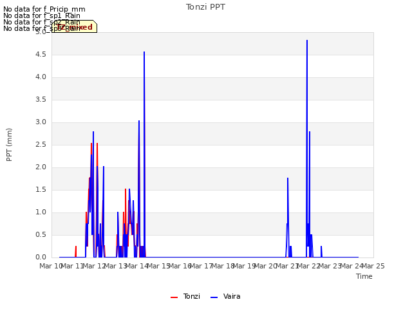Click the tallest blue Vaira peak on Mar 22
412x309 pixels.
tap(307, 41)
